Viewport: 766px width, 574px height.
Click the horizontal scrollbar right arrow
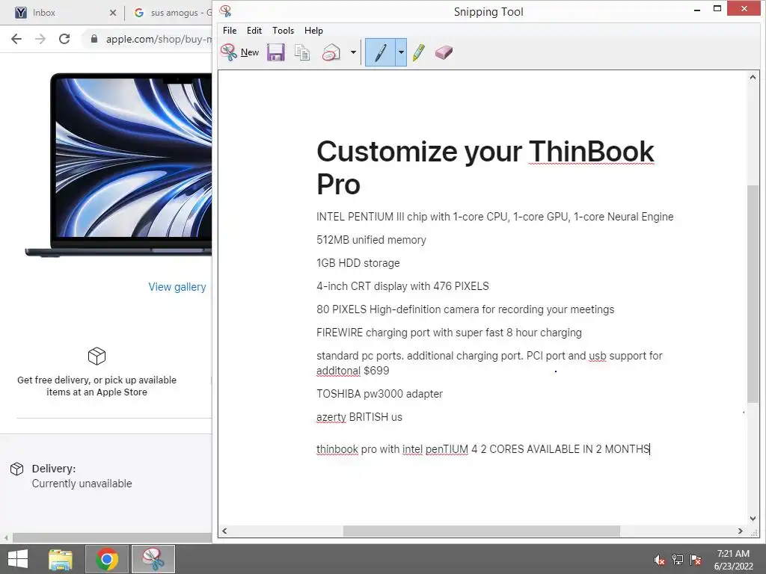pyautogui.click(x=740, y=531)
